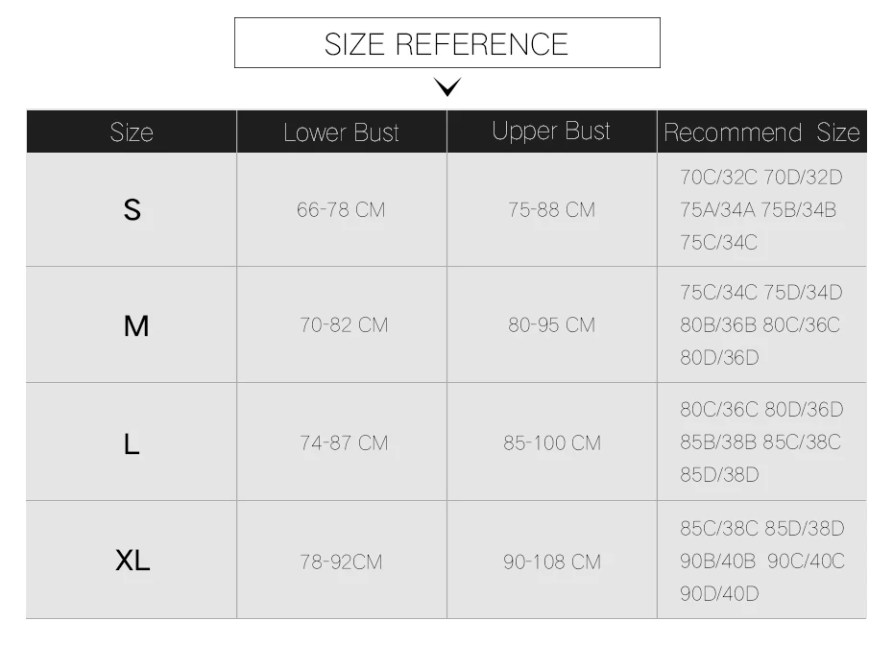The width and height of the screenshot is (893, 645).
Task: Select the 85-100 CM upper bust cell
Action: click(552, 442)
